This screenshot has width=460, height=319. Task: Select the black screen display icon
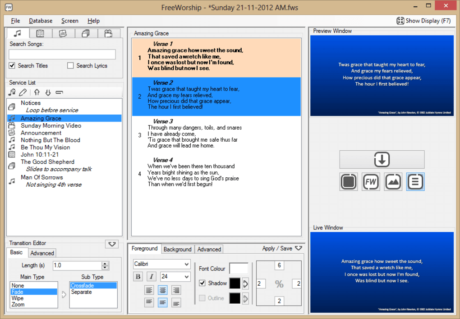[348, 182]
